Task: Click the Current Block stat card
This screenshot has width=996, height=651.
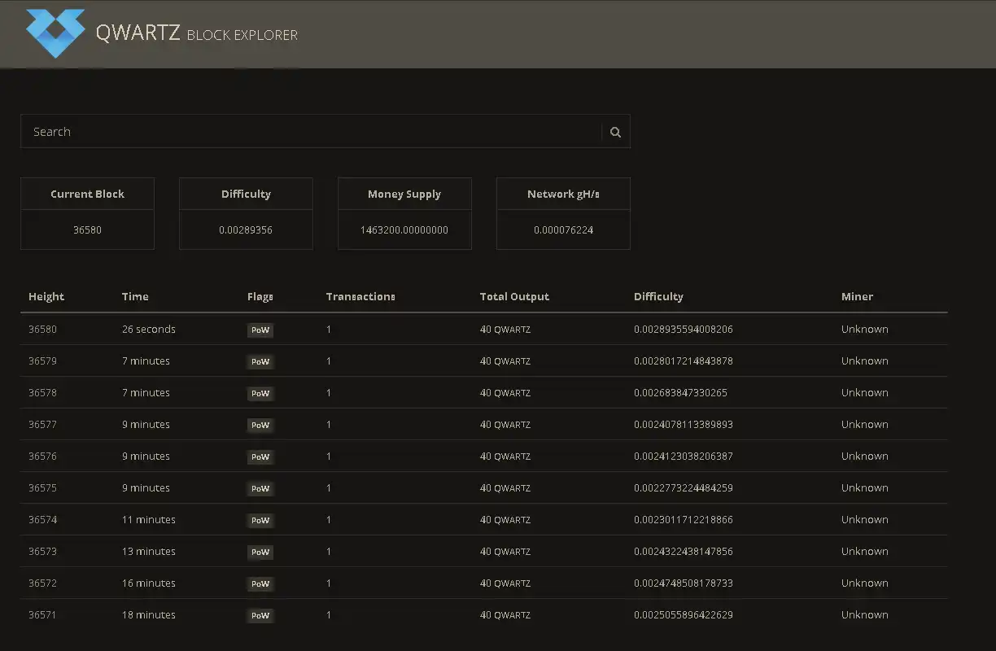Action: tap(87, 213)
